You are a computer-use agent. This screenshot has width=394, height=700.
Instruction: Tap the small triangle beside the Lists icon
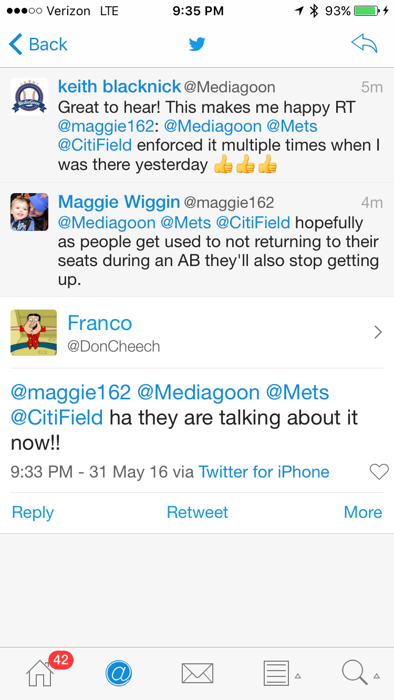[298, 676]
